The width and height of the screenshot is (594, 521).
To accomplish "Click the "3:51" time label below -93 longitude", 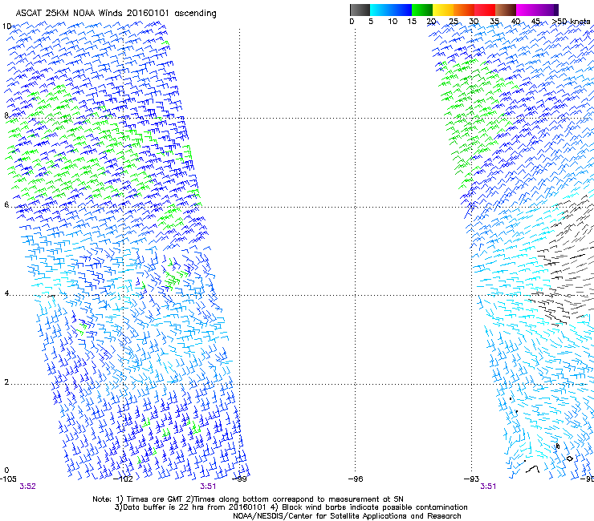I will click(x=488, y=487).
